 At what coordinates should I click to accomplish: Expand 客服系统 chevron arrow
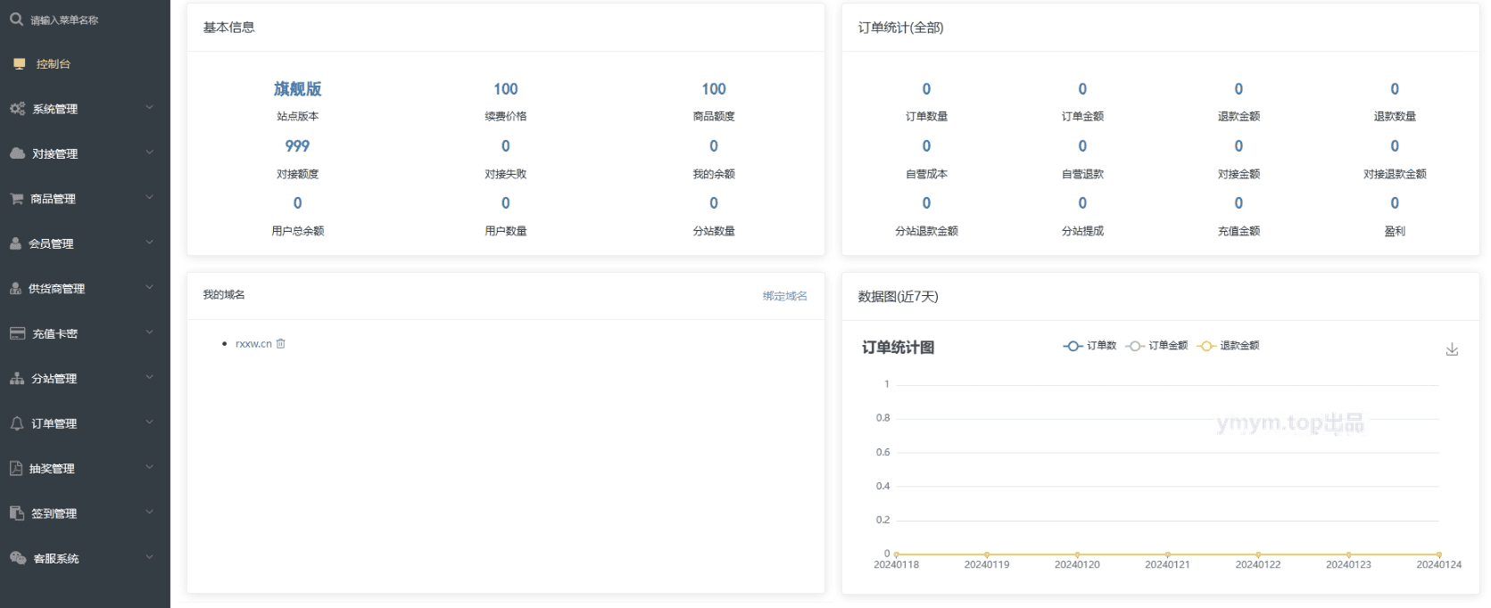tap(150, 557)
